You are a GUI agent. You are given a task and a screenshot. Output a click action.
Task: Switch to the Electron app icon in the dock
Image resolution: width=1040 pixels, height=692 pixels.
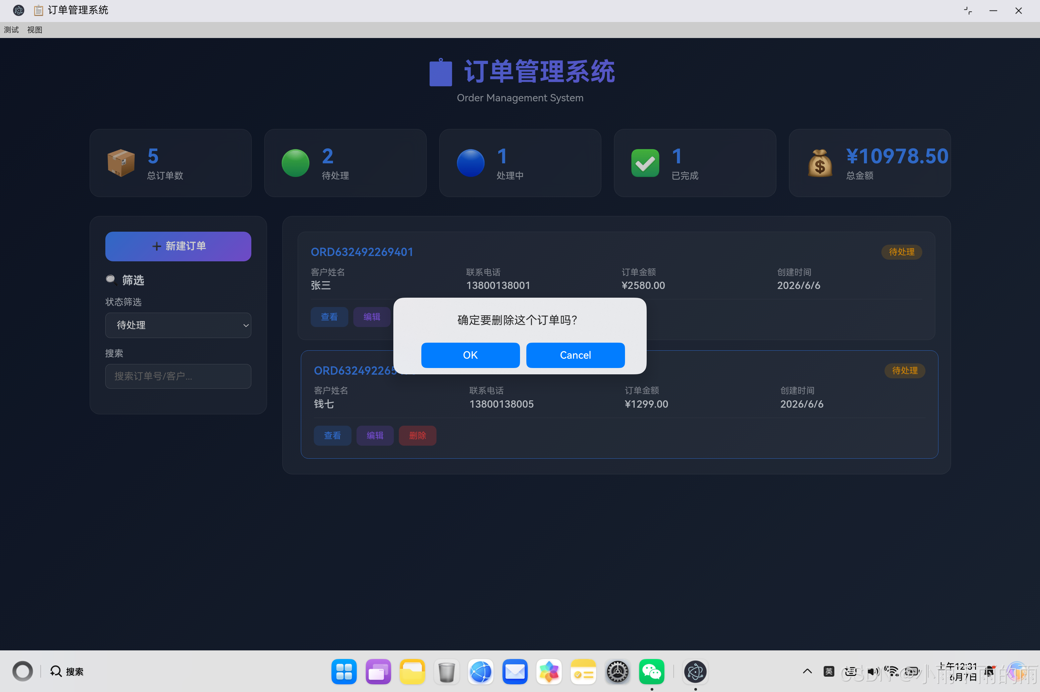coord(695,672)
